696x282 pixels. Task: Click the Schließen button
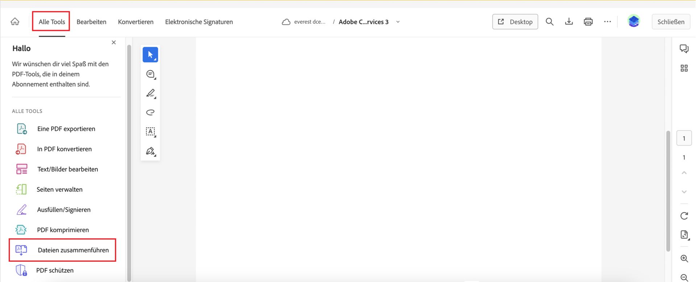point(671,22)
